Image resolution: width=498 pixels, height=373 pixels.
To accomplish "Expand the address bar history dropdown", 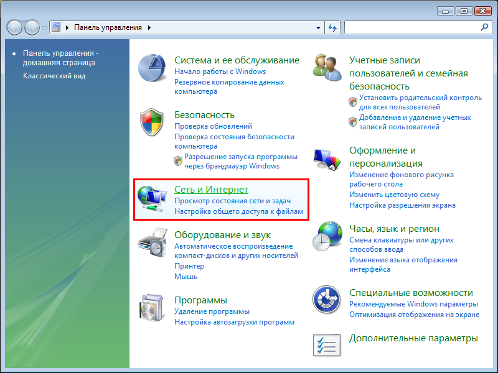I will [318, 27].
